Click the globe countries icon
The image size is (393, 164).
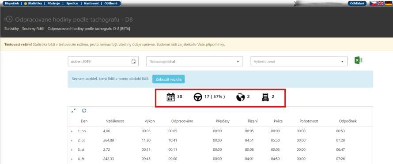(x=240, y=97)
